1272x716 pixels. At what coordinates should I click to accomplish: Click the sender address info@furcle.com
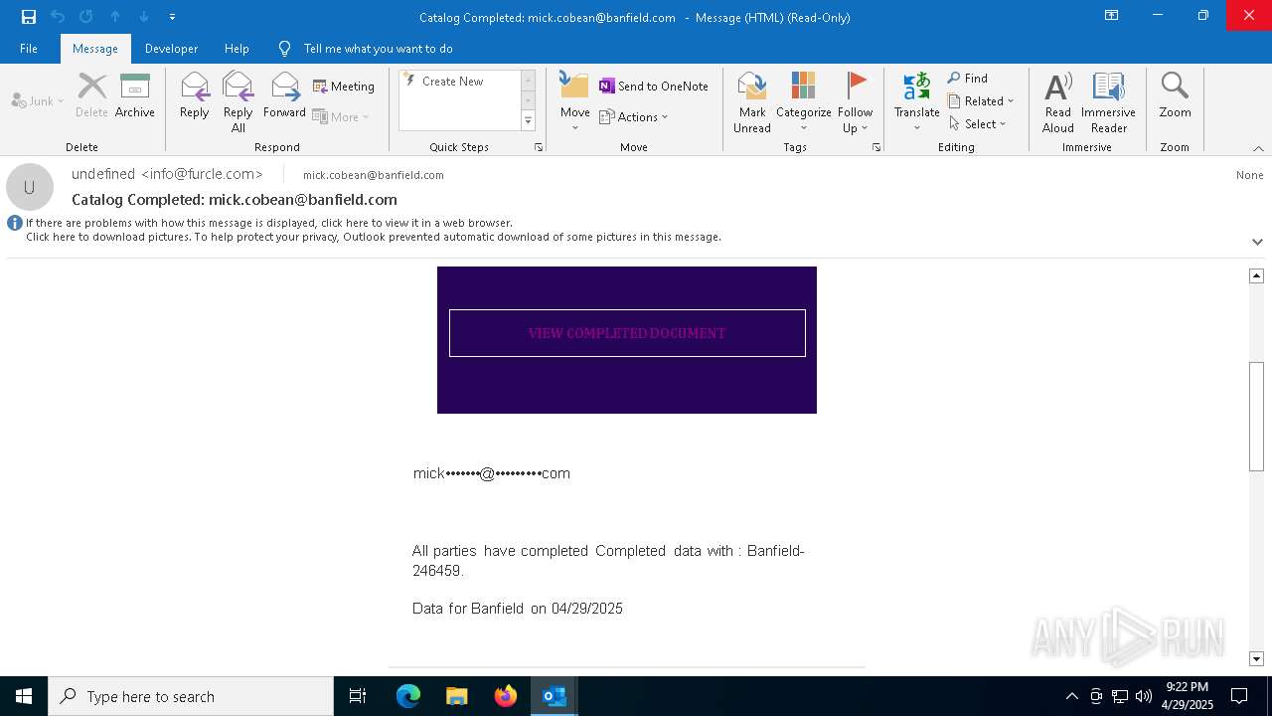pyautogui.click(x=203, y=174)
